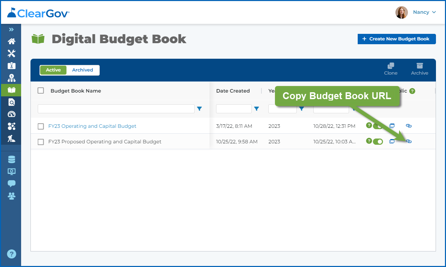Switch to the Active tab
The width and height of the screenshot is (446, 267).
click(x=53, y=70)
